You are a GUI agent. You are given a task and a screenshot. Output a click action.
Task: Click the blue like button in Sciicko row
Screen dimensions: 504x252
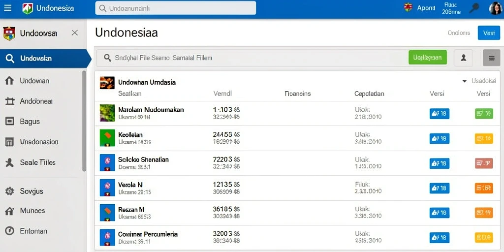[440, 163]
